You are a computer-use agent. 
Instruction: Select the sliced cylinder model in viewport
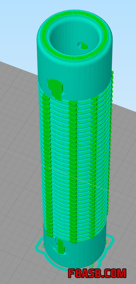[x=75, y=139]
